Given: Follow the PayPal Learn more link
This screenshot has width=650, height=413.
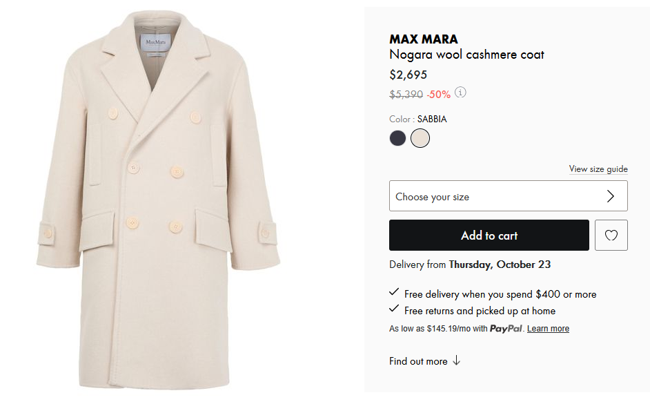Looking at the screenshot, I should (548, 329).
